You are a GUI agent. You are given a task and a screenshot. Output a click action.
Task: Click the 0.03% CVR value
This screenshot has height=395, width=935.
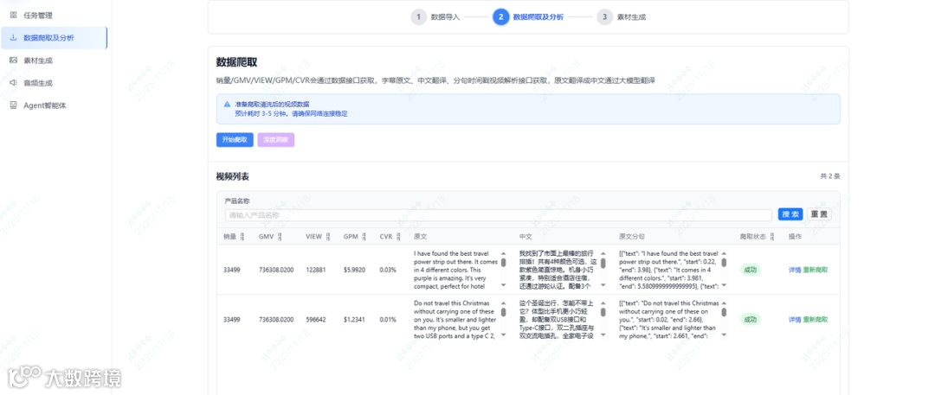coord(388,270)
